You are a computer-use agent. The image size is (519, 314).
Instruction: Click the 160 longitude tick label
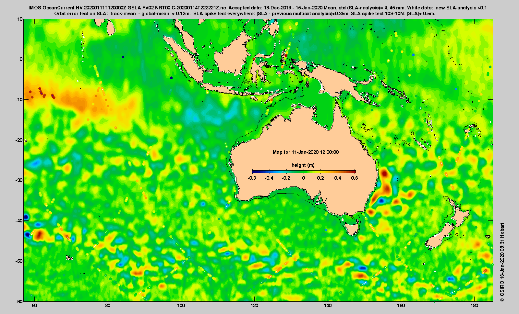[x=401, y=306]
